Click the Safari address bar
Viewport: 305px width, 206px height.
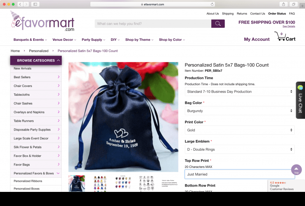pos(152,4)
